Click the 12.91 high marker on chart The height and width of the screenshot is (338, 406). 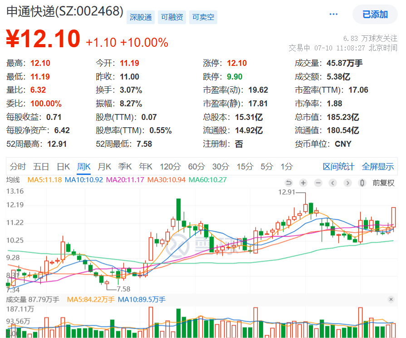[x=287, y=192]
